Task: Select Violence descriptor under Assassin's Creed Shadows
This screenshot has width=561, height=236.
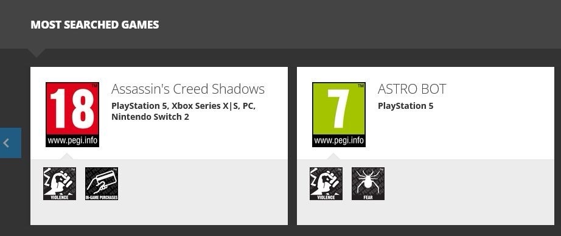Action: [x=60, y=184]
